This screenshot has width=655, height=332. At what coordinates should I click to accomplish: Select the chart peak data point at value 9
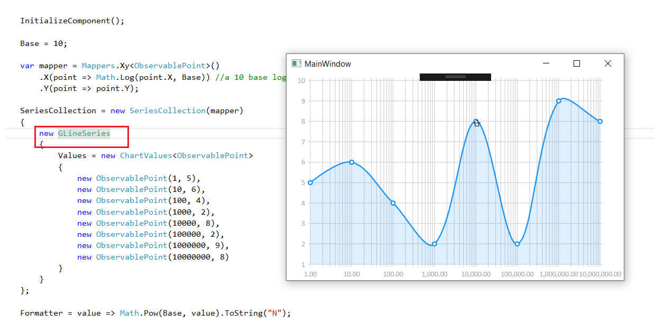[559, 99]
